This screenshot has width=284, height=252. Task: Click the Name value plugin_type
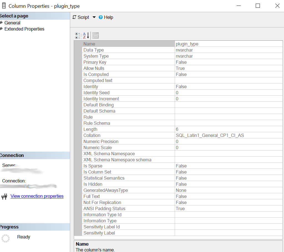pos(187,44)
